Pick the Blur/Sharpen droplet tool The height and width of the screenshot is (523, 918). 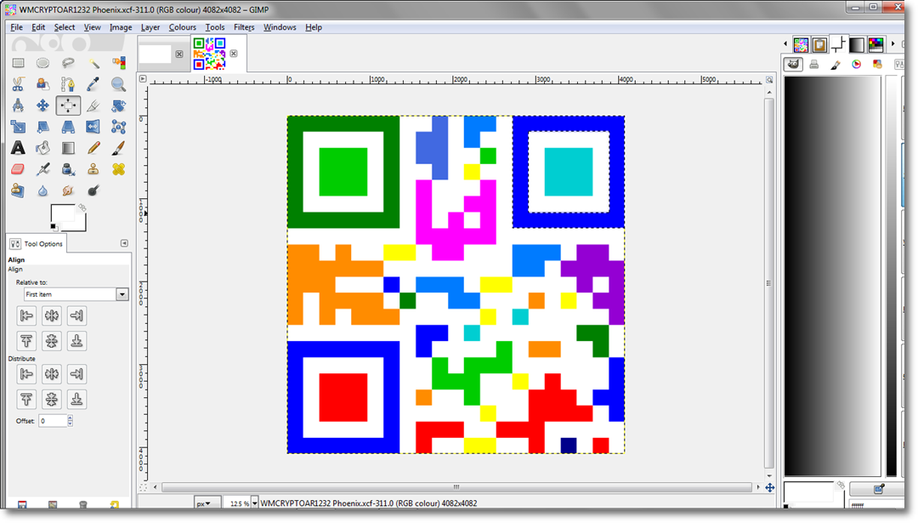(42, 190)
